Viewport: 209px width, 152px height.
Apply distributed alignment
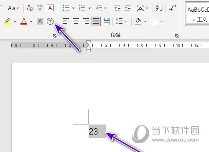(x=106, y=21)
